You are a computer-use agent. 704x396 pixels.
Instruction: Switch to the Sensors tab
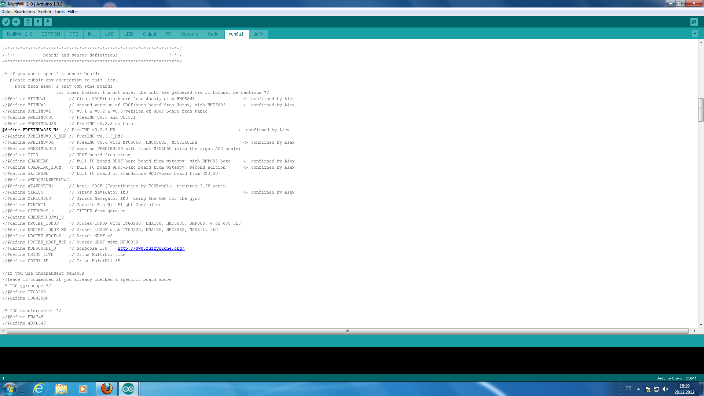(x=189, y=34)
